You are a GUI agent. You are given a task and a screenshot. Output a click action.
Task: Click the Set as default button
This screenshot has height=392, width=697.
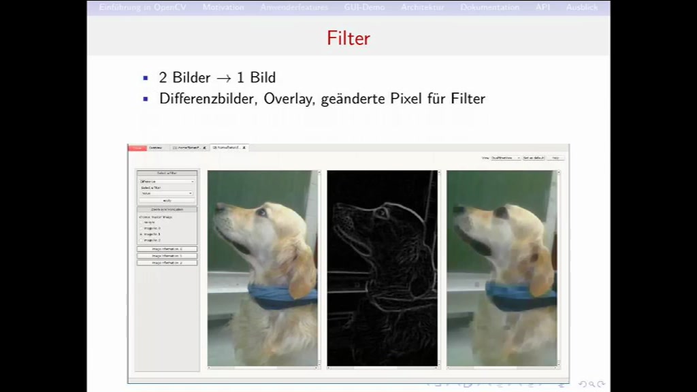(534, 158)
